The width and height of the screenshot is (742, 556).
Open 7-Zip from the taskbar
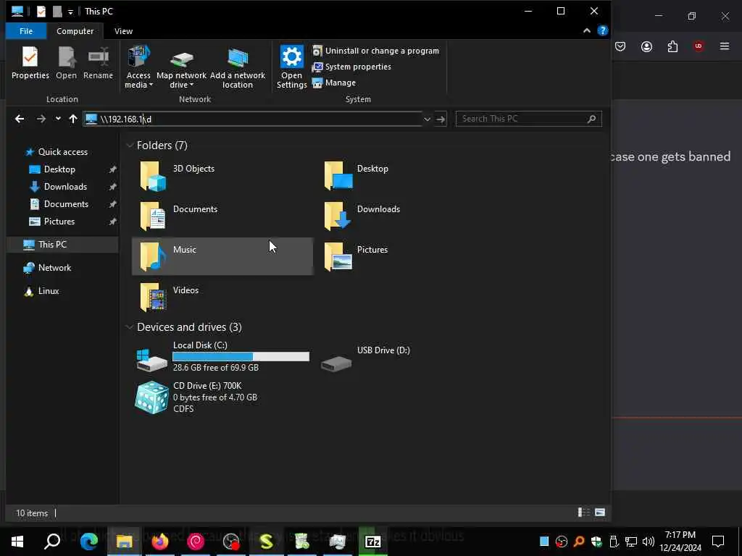click(x=373, y=542)
